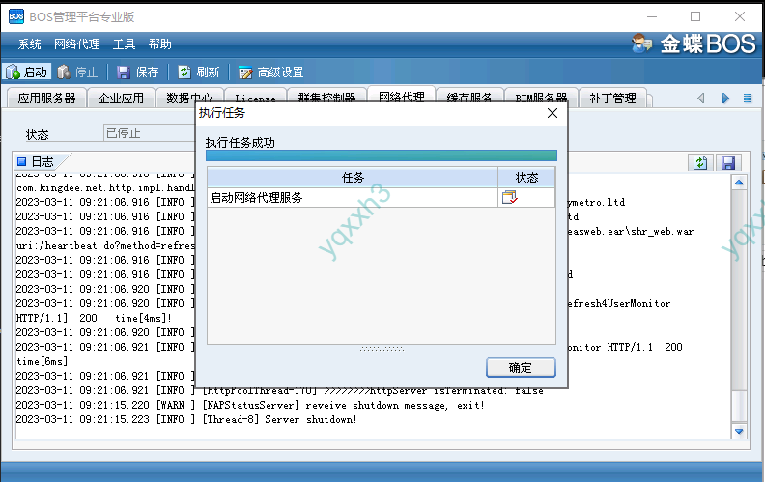
Task: Switch to the 企业应用 tab
Action: coord(121,99)
